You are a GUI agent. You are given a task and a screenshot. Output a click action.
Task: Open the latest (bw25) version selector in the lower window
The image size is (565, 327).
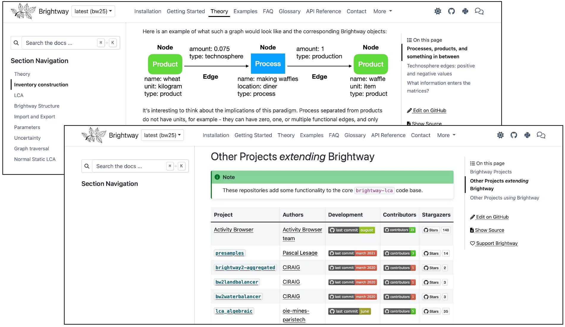162,135
